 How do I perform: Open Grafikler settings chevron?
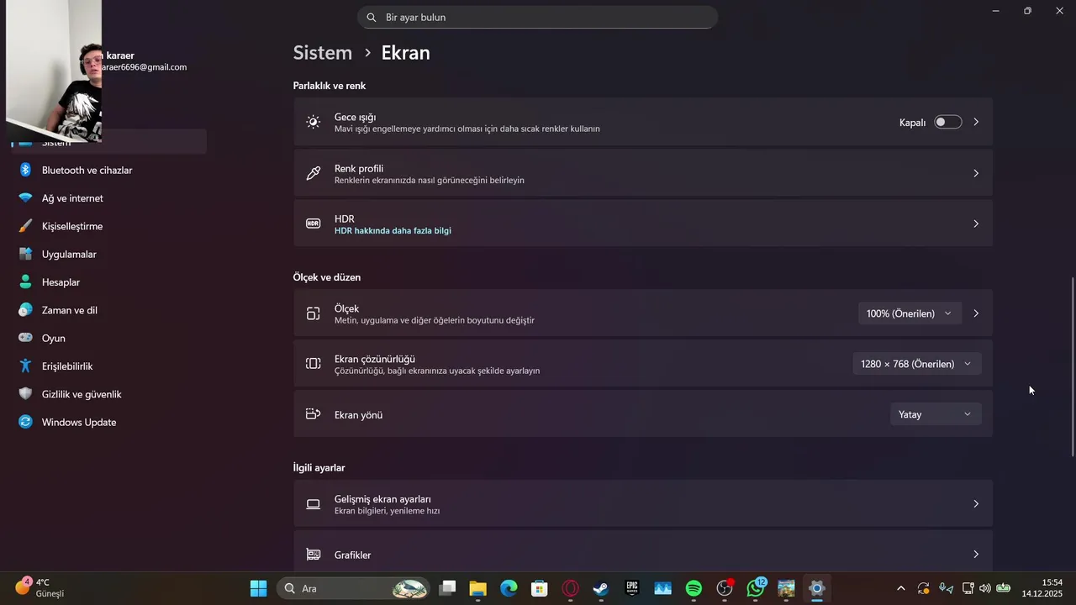[976, 555]
